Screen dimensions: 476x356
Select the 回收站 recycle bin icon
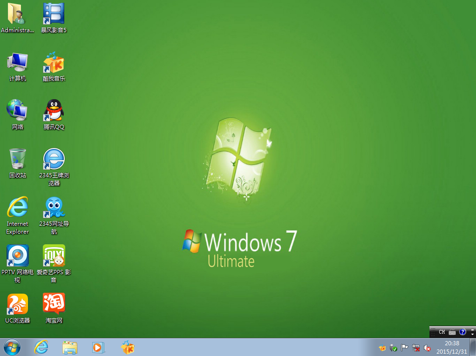[17, 163]
